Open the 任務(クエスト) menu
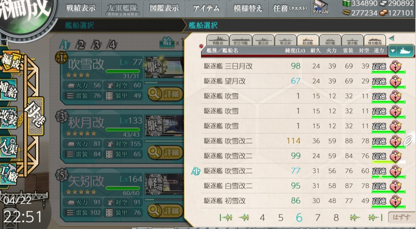This screenshot has height=229, width=416. 290,8
